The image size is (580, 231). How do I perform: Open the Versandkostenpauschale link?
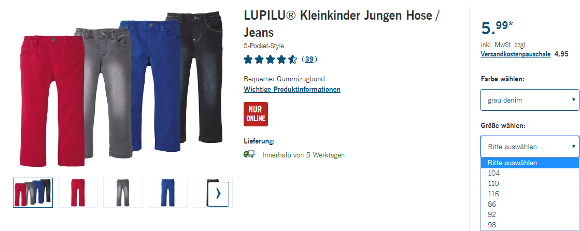click(x=516, y=54)
